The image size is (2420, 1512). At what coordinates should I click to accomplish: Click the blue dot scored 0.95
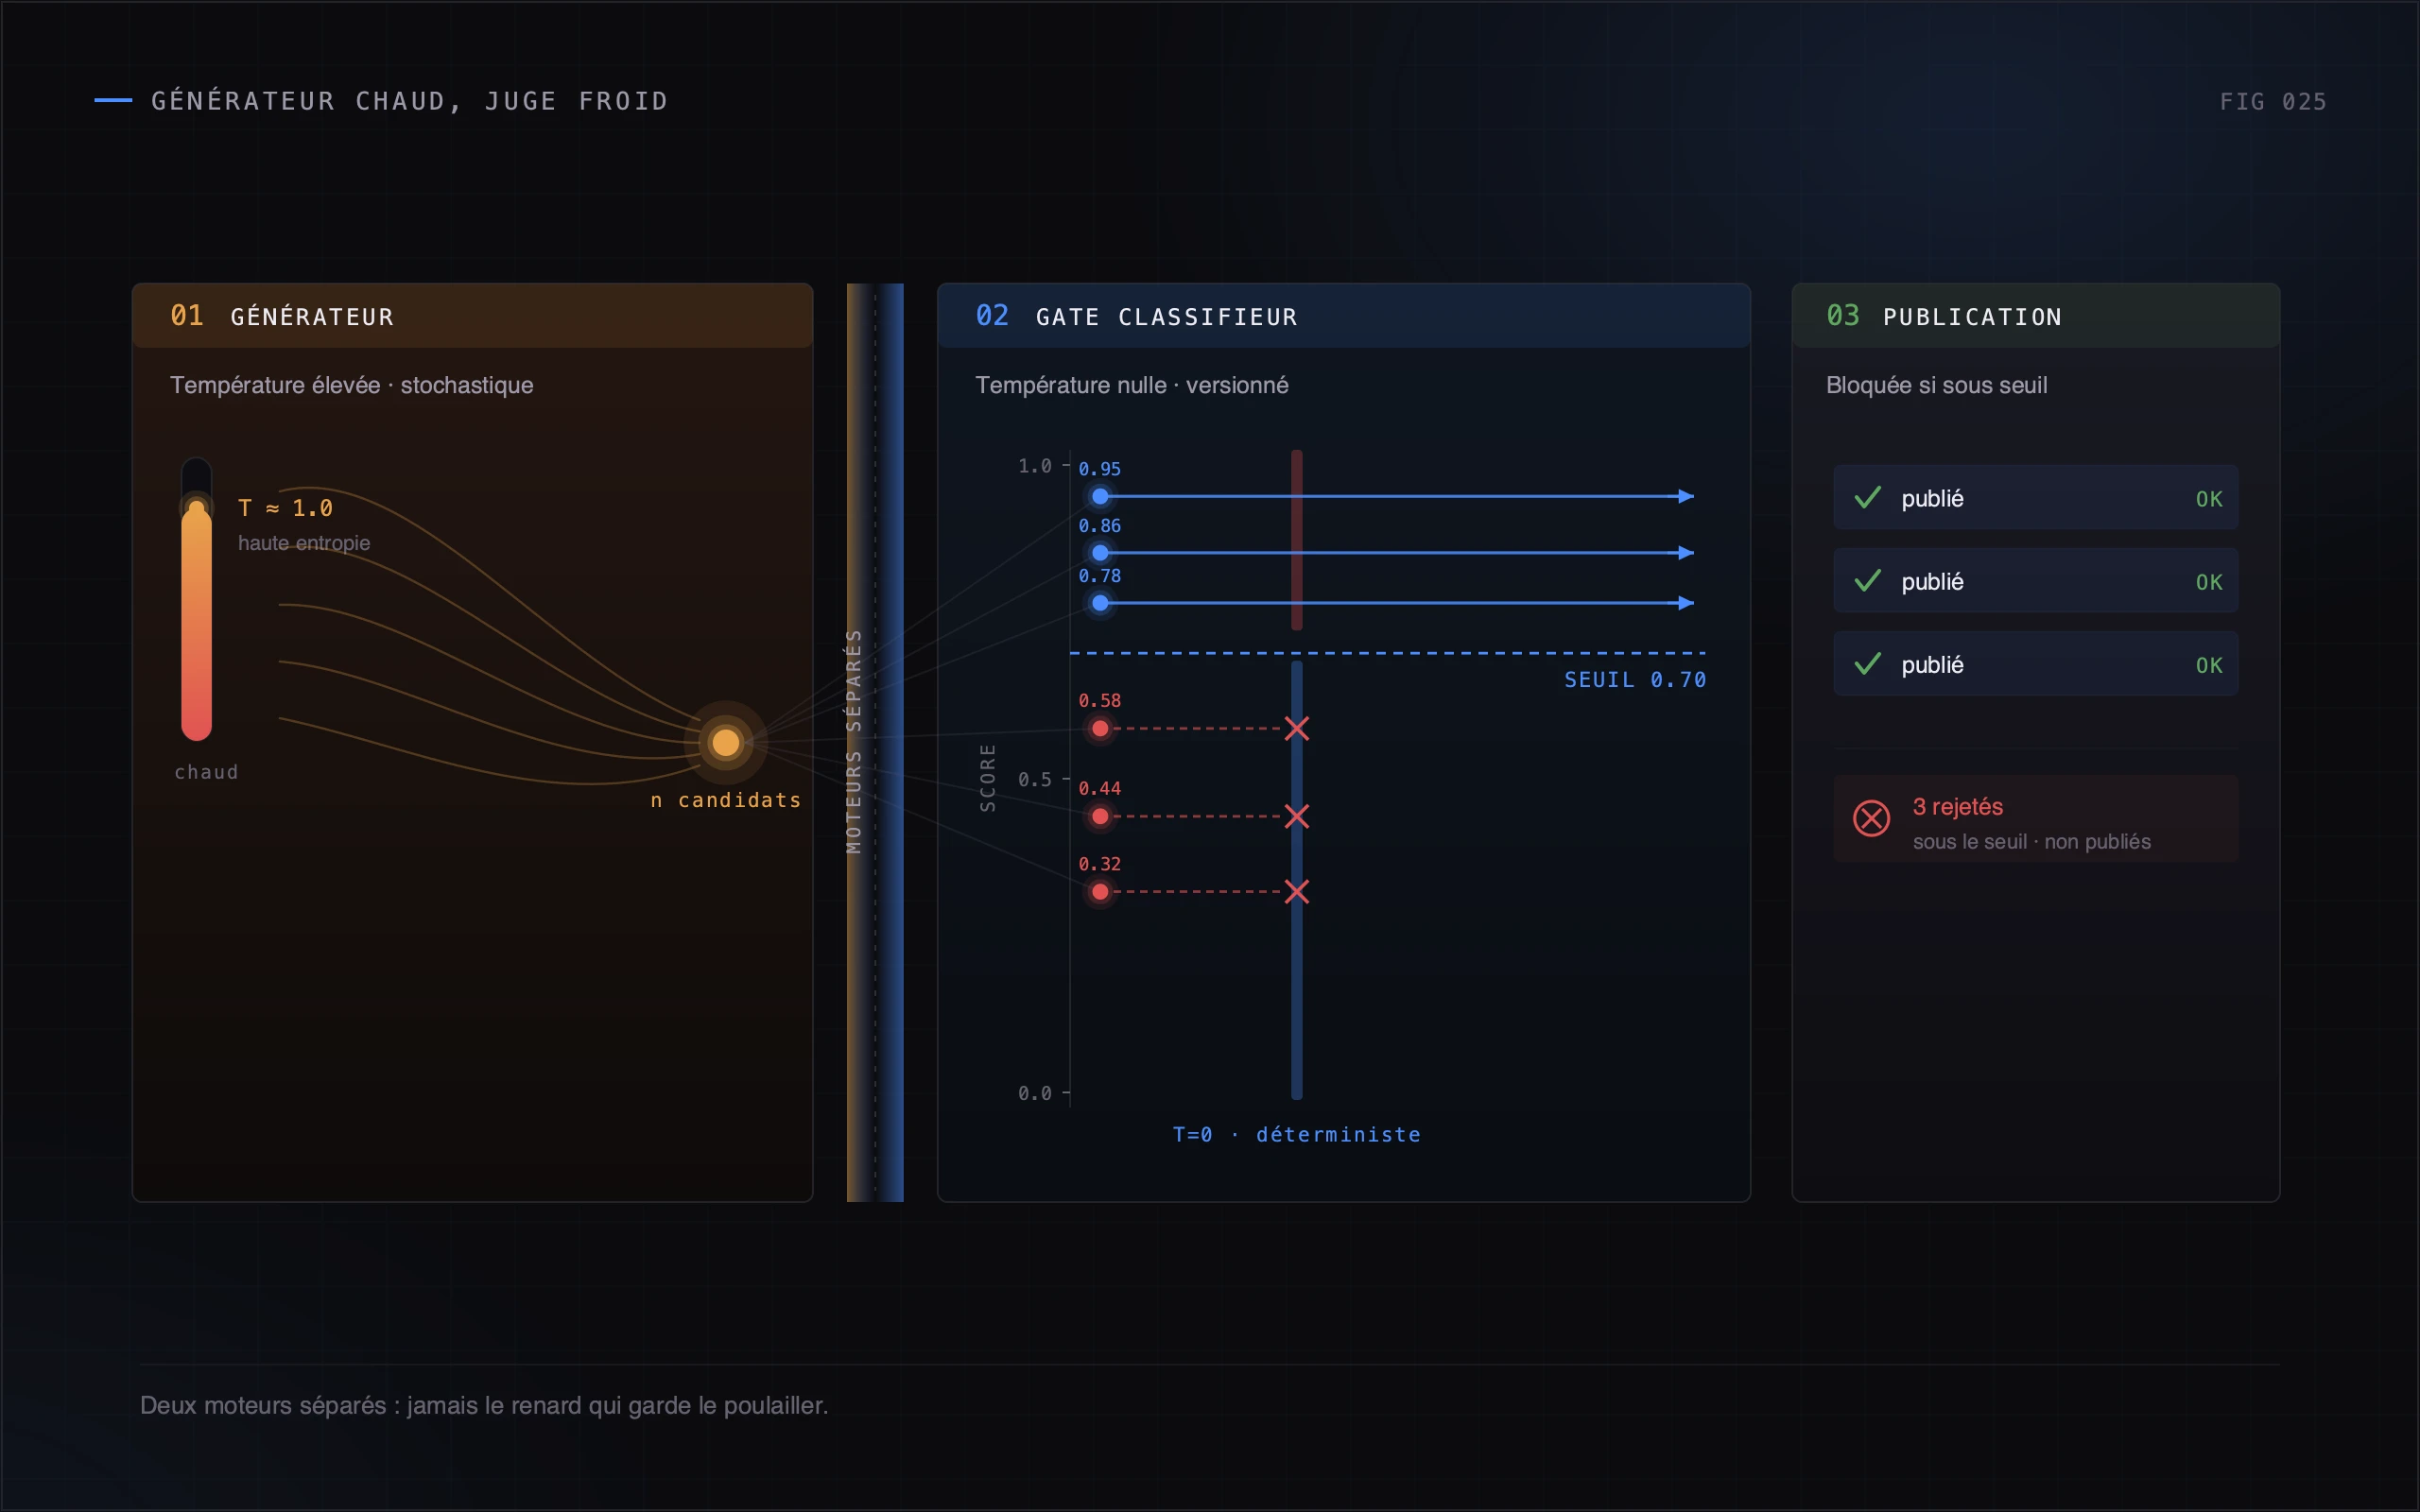point(1100,496)
